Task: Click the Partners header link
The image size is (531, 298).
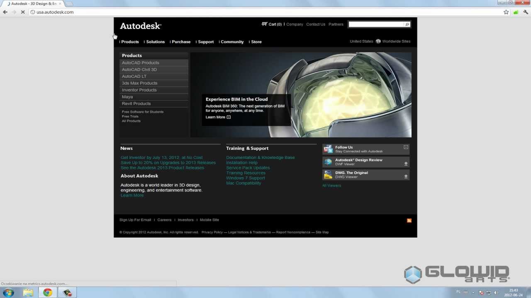Action: click(336, 24)
